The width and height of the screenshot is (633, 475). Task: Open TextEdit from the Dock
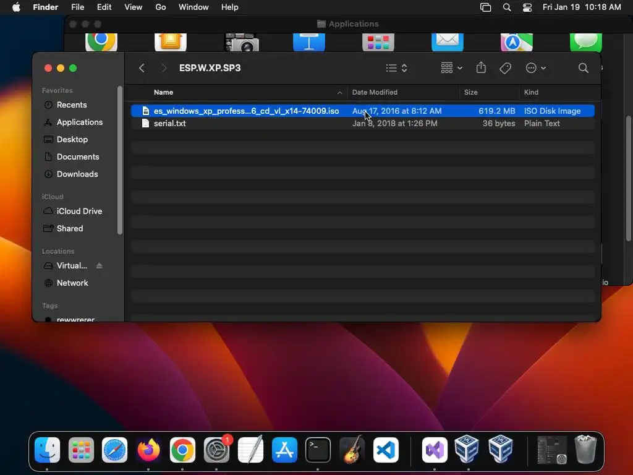[251, 450]
